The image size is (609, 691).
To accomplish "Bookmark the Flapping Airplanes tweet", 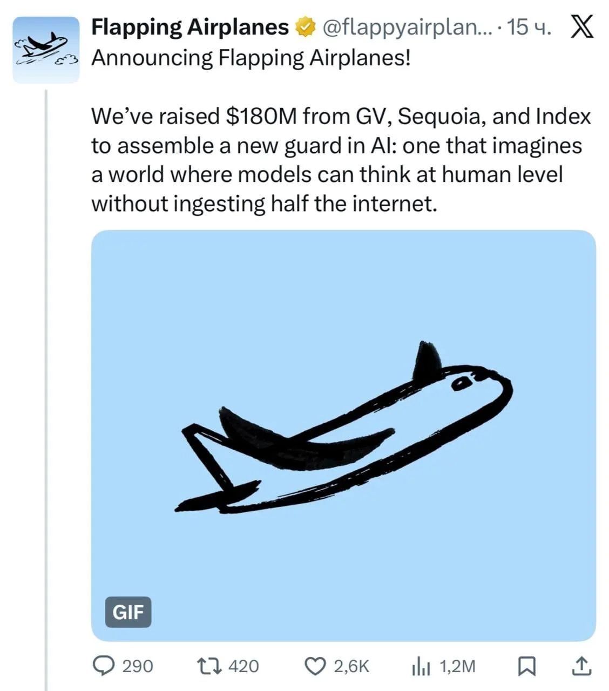I will (x=526, y=666).
